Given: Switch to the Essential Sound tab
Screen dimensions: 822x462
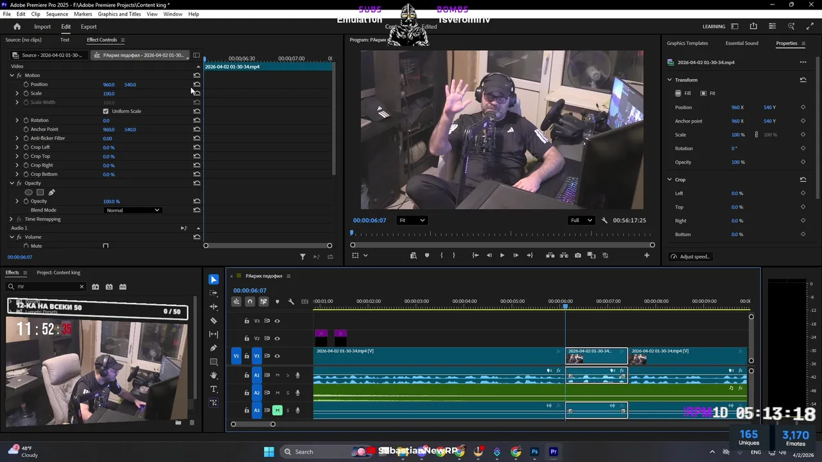Looking at the screenshot, I should coord(742,43).
